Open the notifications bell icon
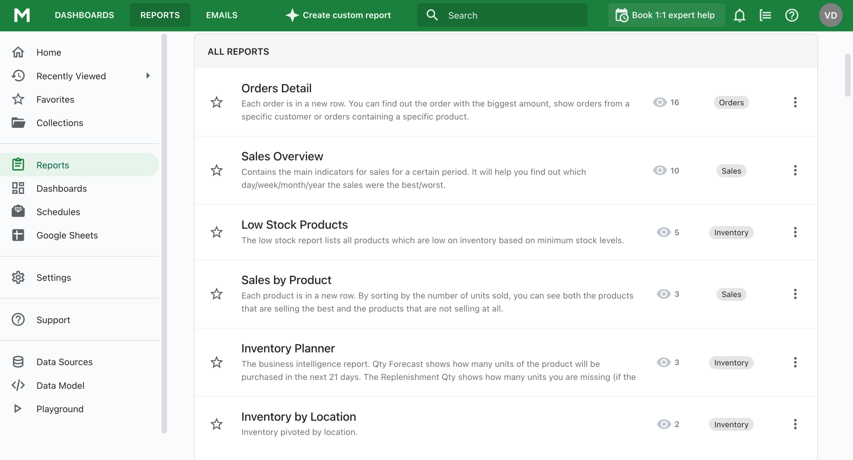Screen dimensions: 853x460 [739, 15]
